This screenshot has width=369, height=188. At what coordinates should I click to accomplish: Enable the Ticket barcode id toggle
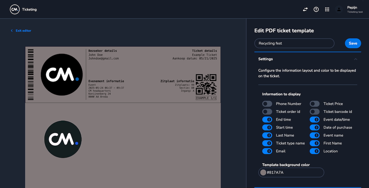315,112
